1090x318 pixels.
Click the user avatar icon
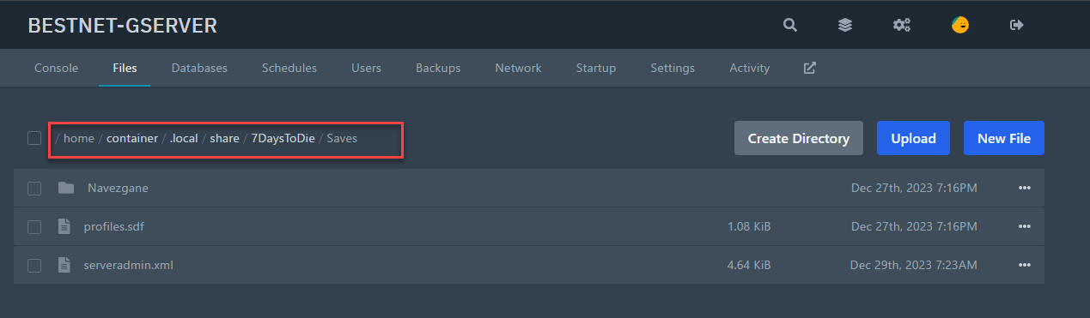tap(960, 25)
